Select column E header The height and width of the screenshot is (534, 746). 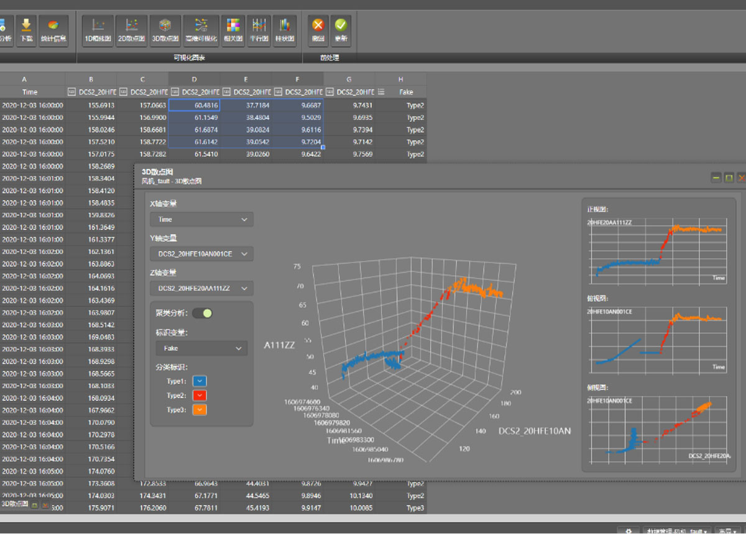tap(246, 79)
